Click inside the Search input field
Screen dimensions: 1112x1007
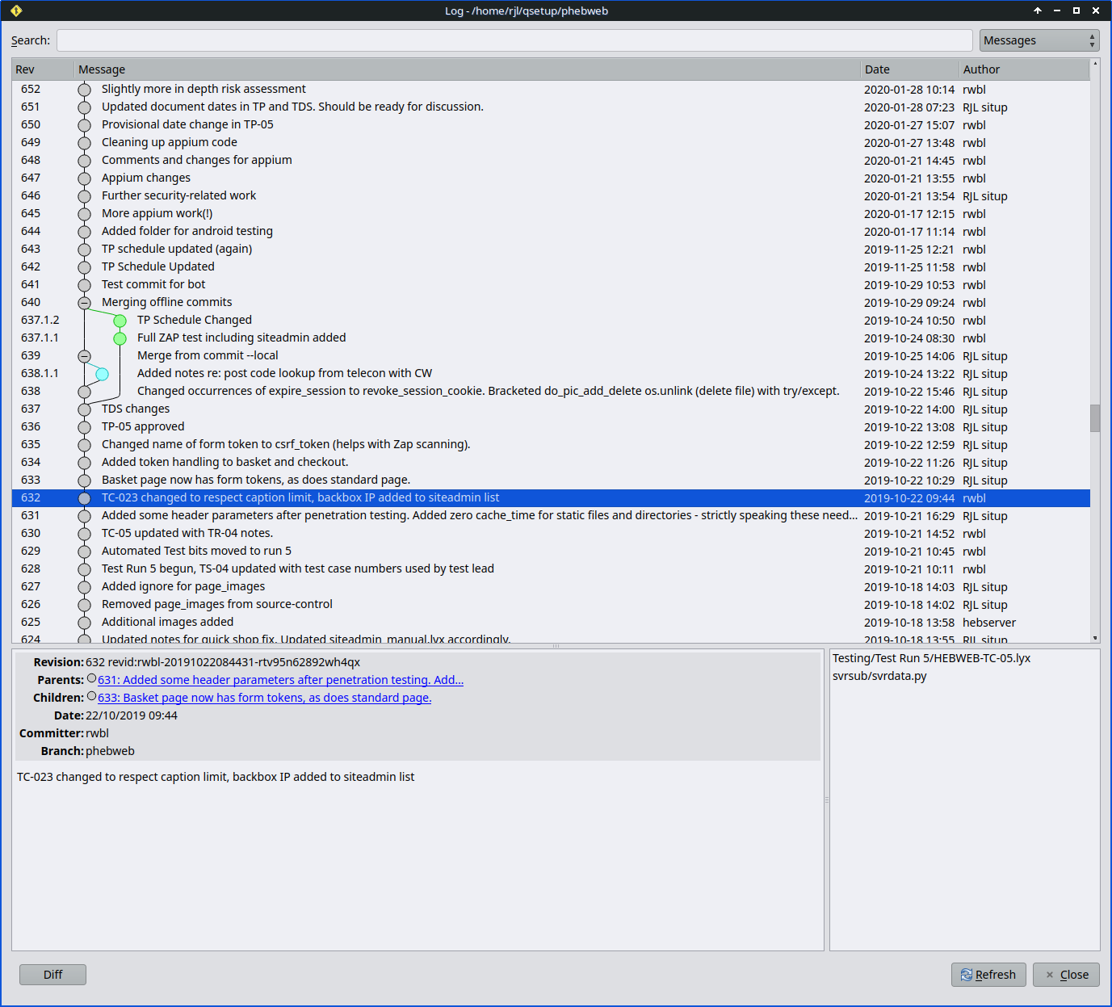(x=514, y=40)
